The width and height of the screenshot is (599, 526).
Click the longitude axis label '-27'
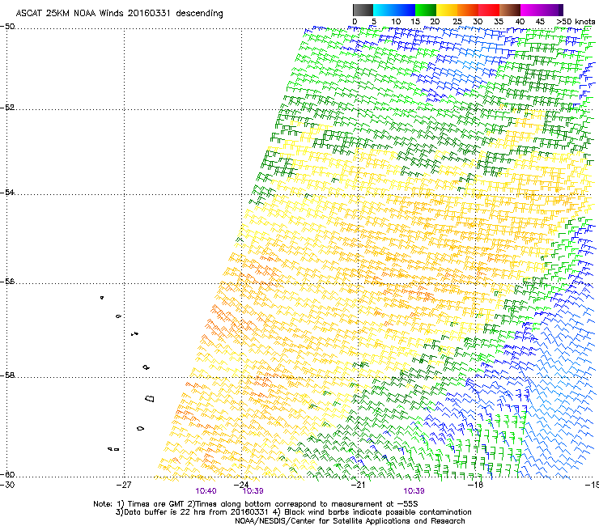(124, 485)
